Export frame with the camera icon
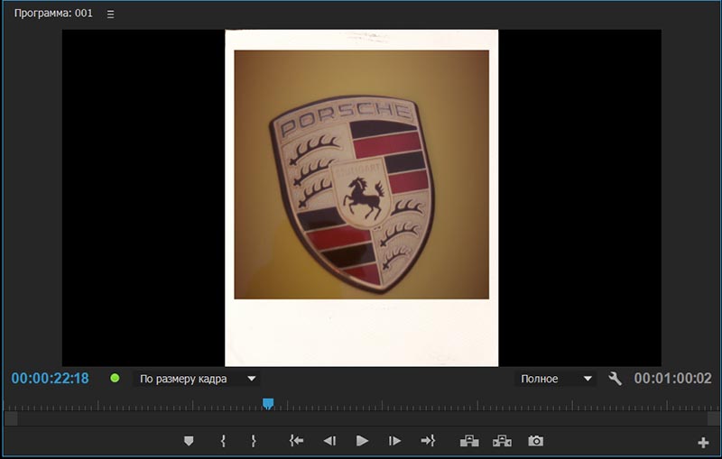 click(x=535, y=441)
